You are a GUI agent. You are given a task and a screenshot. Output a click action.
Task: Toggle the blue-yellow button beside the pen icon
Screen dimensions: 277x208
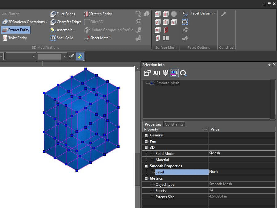coord(80,56)
